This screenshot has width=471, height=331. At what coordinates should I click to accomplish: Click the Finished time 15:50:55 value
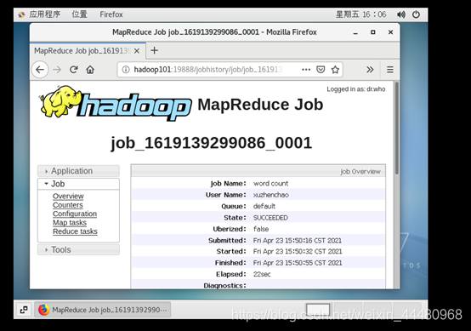(298, 263)
